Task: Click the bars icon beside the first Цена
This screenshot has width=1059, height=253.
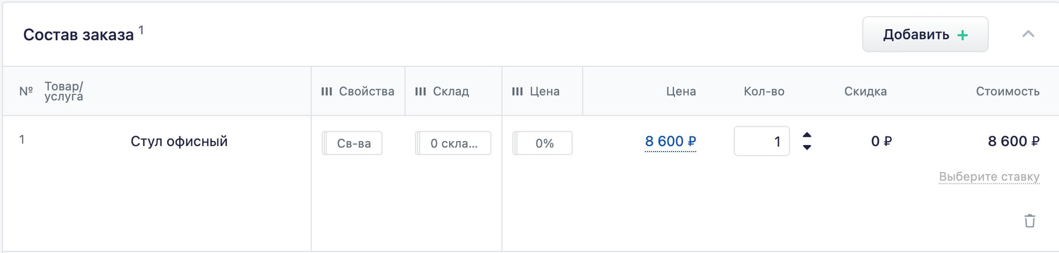Action: 517,91
